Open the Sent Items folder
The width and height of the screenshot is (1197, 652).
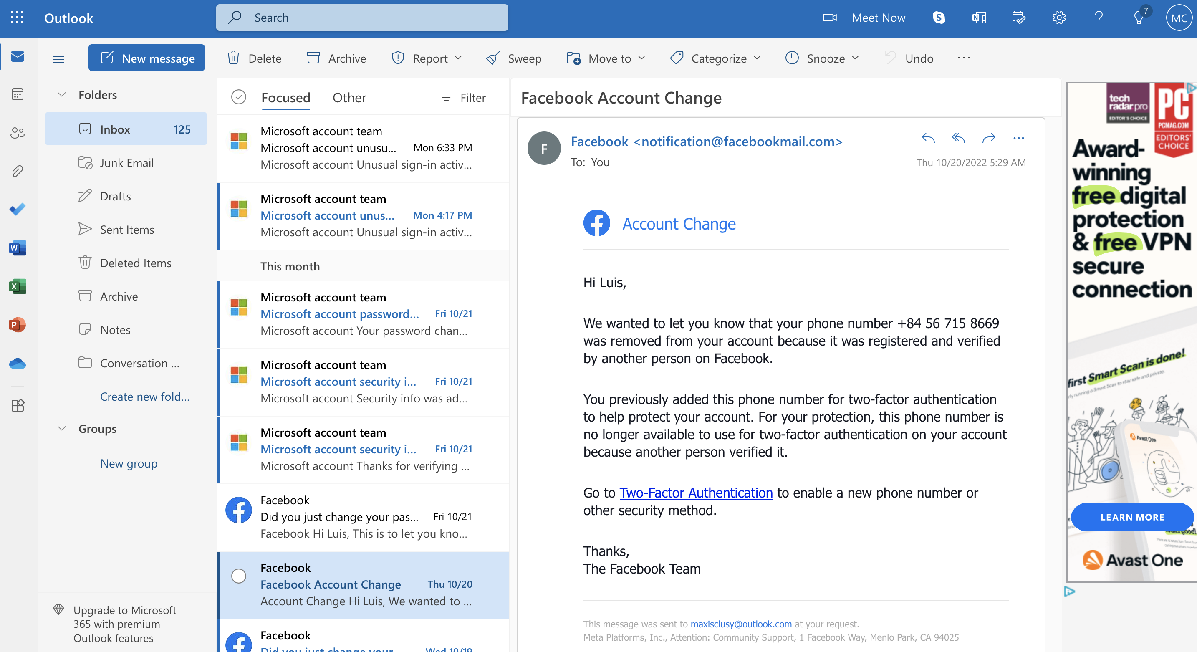coord(126,230)
